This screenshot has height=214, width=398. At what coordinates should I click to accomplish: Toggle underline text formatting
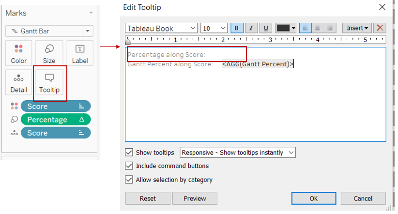(x=265, y=28)
